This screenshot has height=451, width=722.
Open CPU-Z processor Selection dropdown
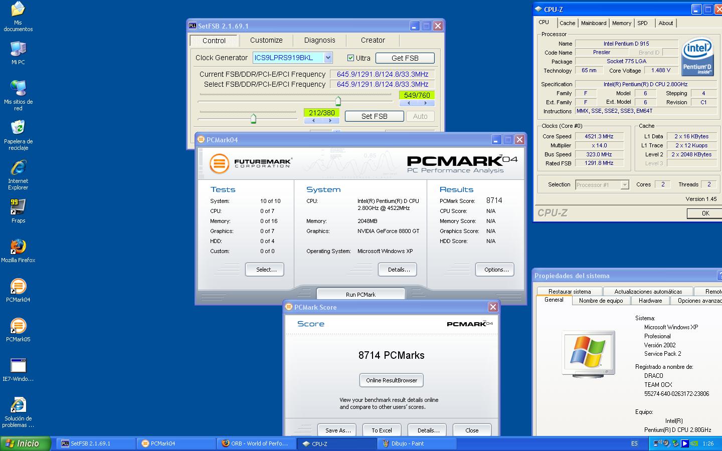click(x=625, y=185)
